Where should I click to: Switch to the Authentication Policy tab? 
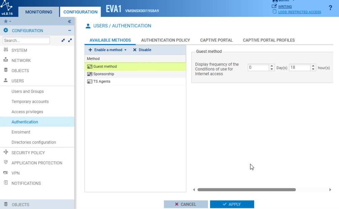point(165,40)
